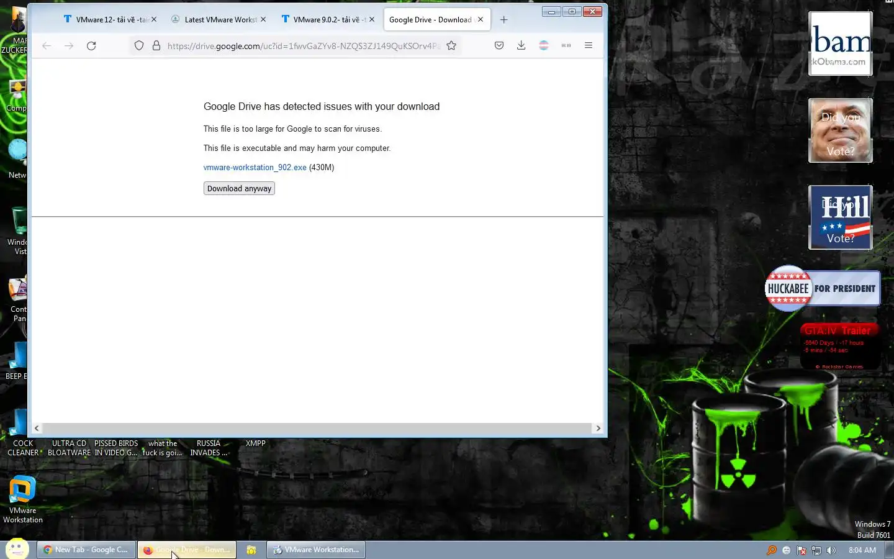
Task: Click the Hill Vote gadget
Action: pos(840,217)
